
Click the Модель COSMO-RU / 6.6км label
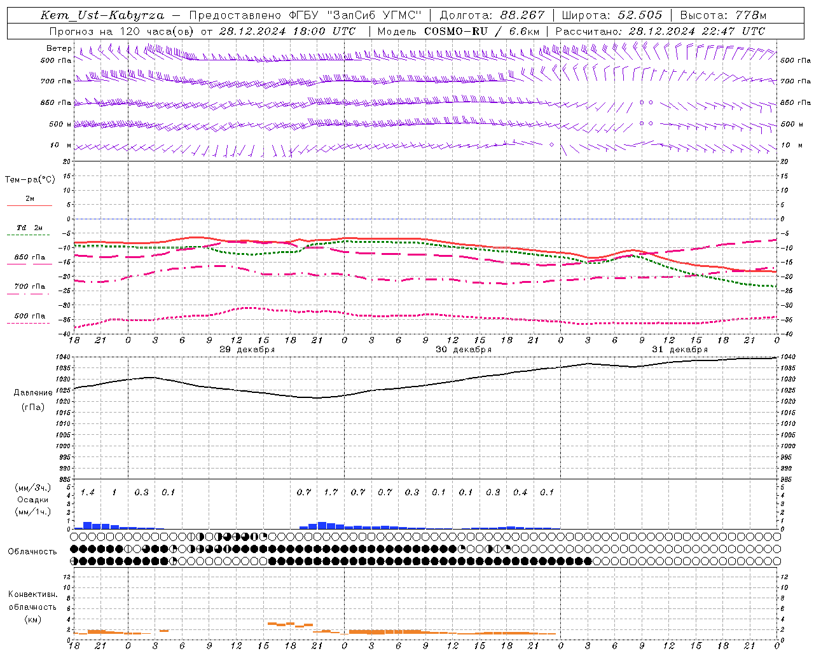point(459,31)
